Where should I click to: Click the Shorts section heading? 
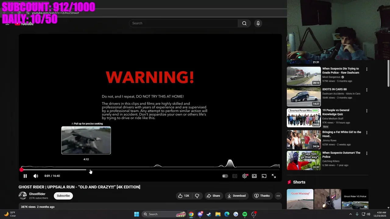tap(299, 182)
